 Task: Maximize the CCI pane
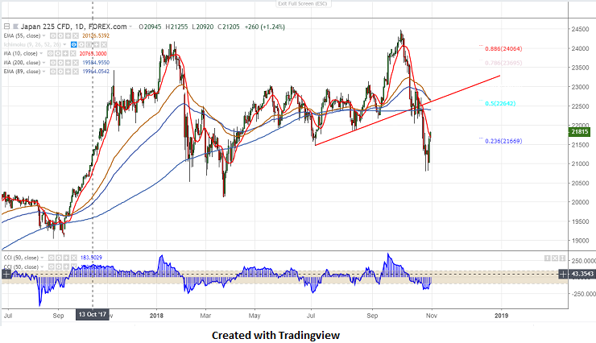coord(562,258)
